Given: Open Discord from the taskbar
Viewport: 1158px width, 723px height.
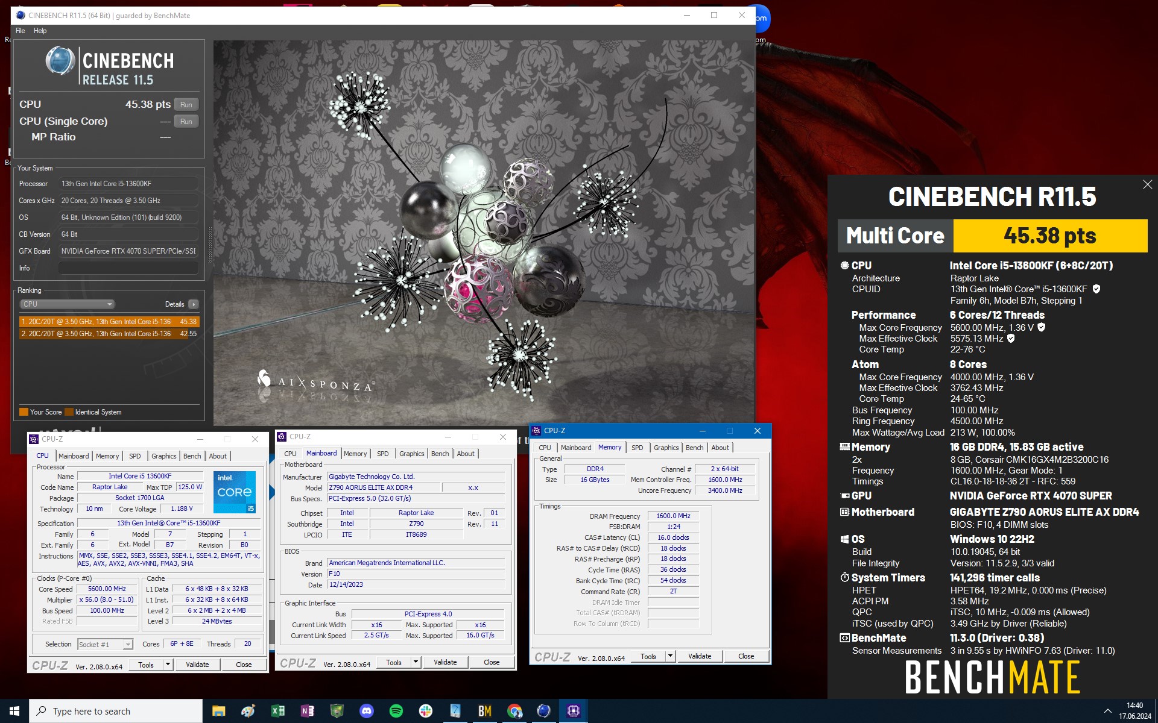Looking at the screenshot, I should pyautogui.click(x=366, y=711).
